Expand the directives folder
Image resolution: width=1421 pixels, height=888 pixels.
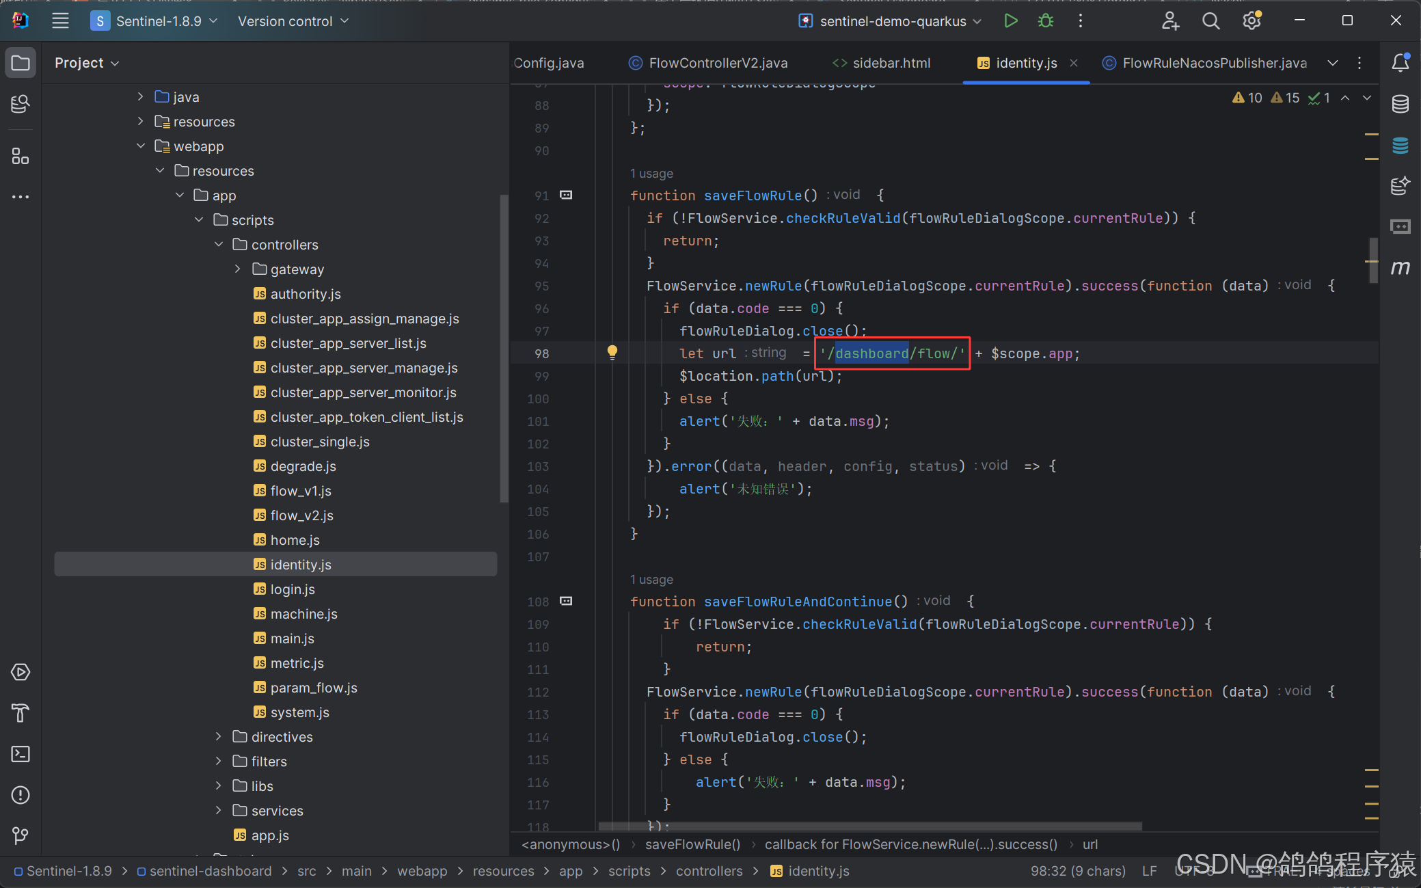[x=219, y=737]
